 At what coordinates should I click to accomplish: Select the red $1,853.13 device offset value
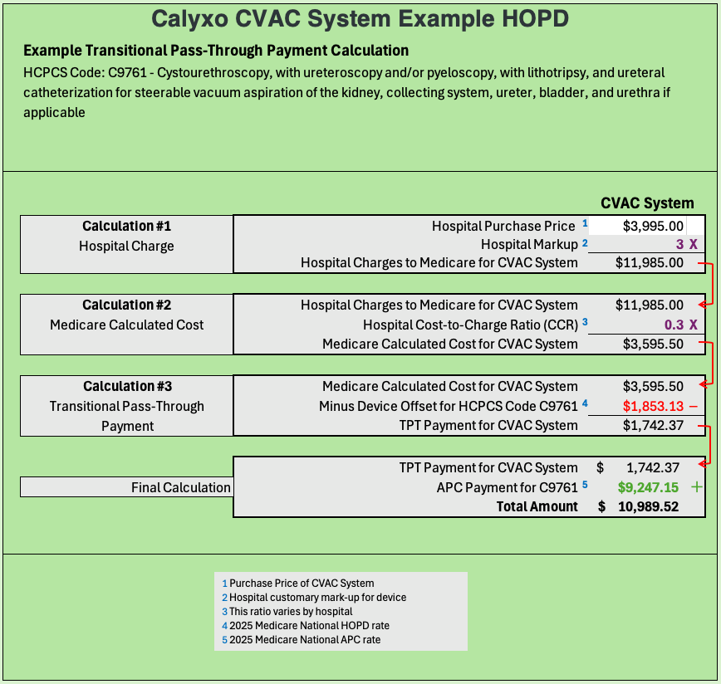653,407
